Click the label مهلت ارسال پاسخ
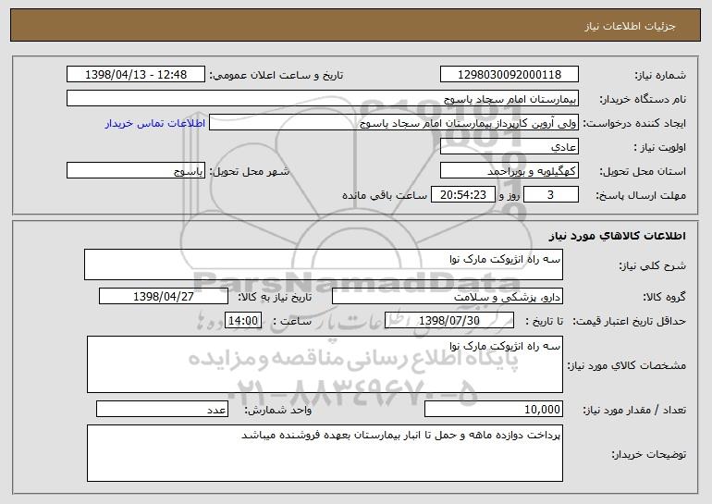This screenshot has width=712, height=504. pos(641,196)
